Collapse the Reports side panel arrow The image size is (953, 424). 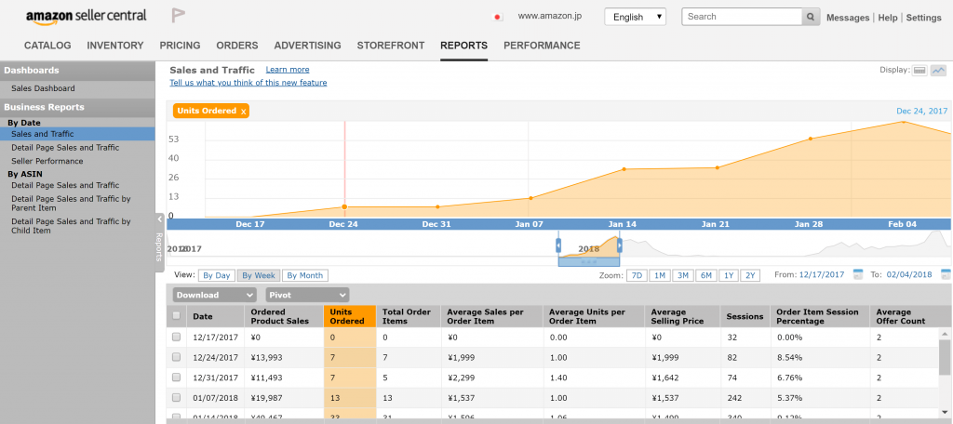tap(159, 219)
